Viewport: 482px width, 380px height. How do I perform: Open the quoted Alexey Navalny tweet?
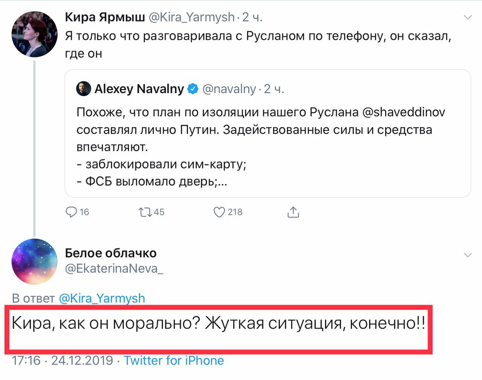coord(267,147)
